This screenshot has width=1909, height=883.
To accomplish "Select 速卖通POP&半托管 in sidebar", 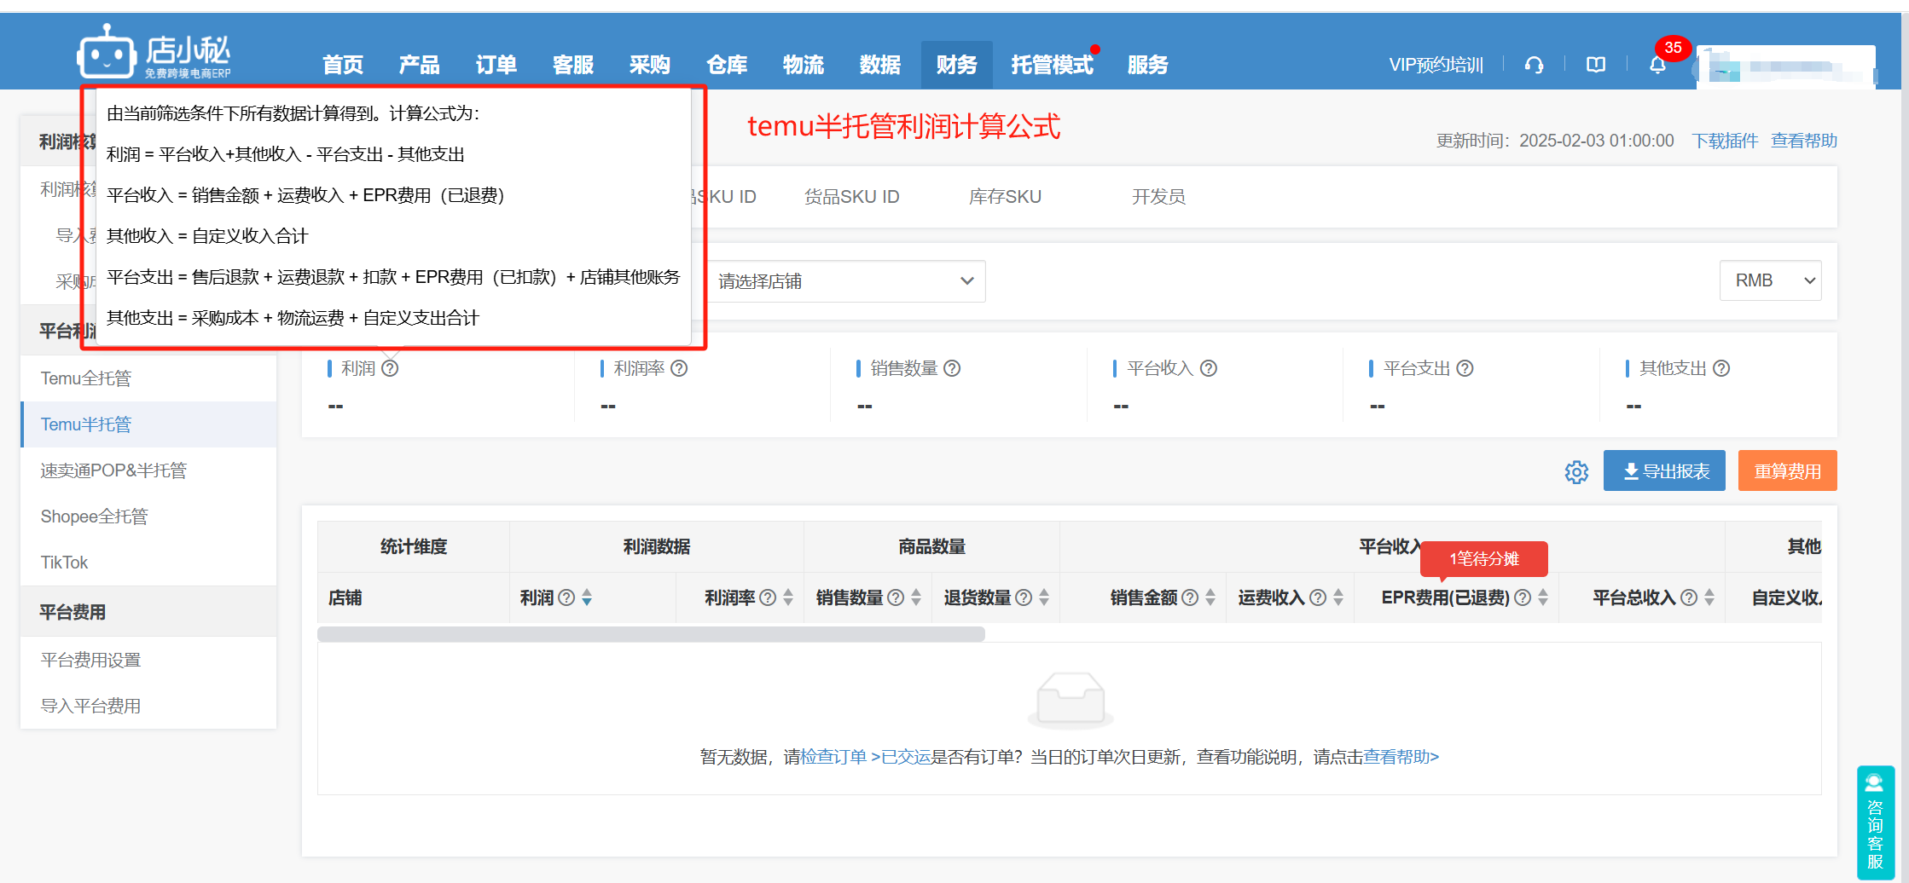I will 148,470.
